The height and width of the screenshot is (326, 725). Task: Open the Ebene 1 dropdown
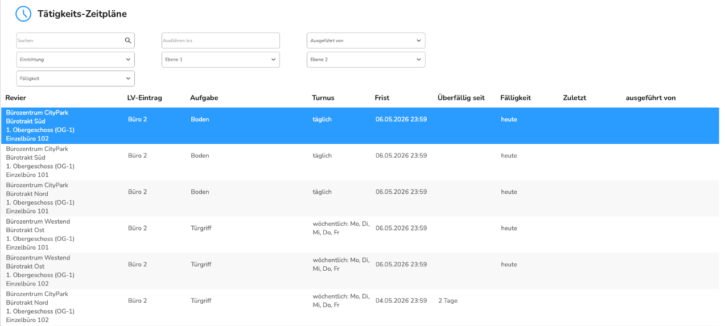[221, 59]
